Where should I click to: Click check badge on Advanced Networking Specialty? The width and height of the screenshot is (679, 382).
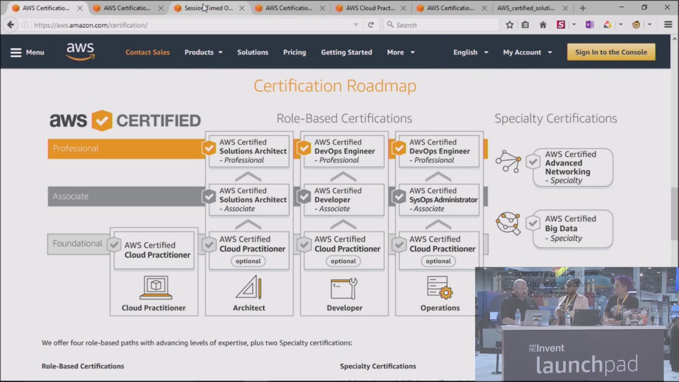[x=533, y=162]
